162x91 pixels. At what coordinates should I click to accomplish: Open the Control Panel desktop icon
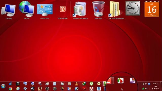coord(45,10)
